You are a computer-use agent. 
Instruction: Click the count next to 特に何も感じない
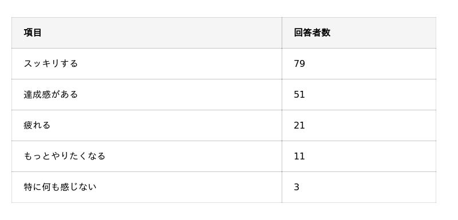[x=297, y=187]
